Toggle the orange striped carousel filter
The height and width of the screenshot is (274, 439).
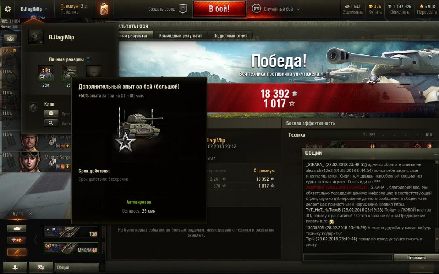click(17, 252)
